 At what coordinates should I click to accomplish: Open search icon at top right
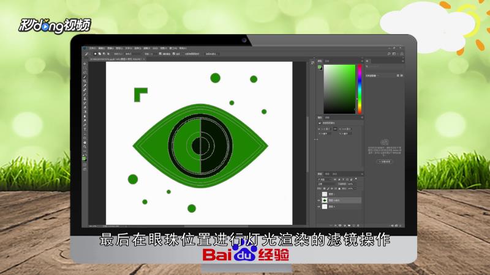(389, 54)
